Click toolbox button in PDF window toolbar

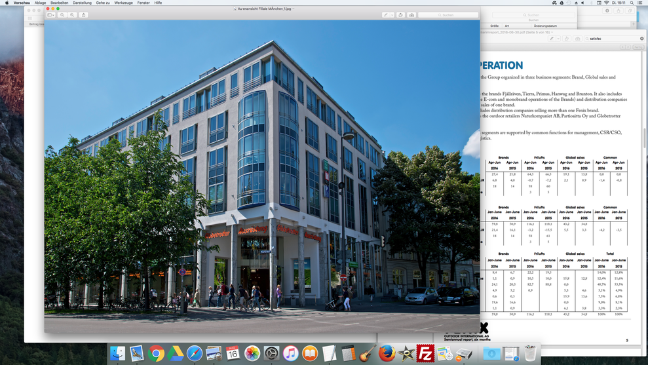(x=578, y=39)
